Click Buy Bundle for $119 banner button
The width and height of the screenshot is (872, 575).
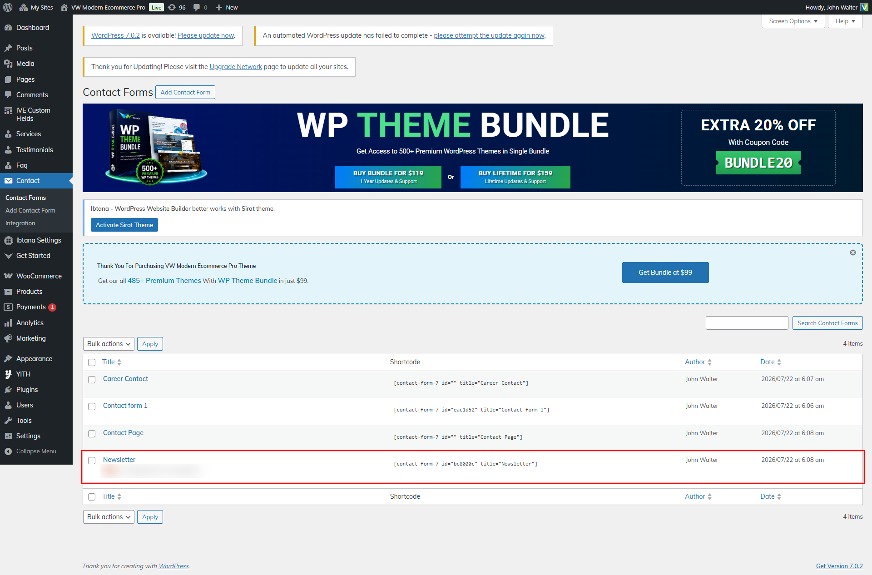pos(388,177)
